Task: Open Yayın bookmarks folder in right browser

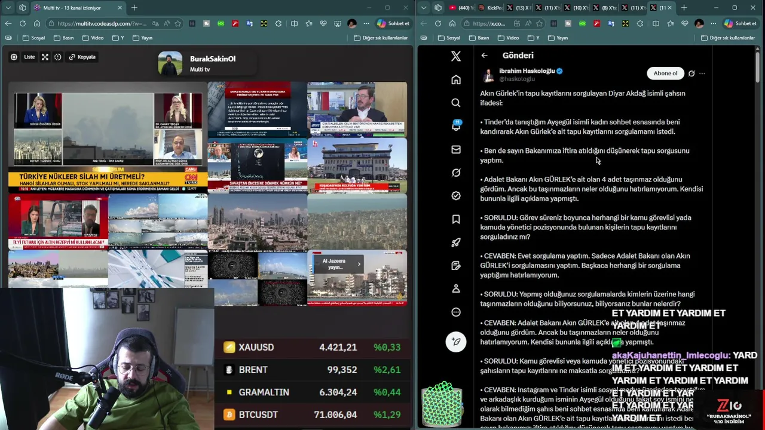Action: [x=557, y=38]
